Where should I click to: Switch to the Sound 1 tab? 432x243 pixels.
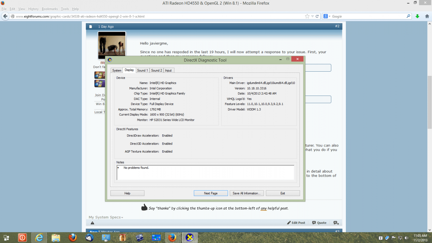pos(142,70)
